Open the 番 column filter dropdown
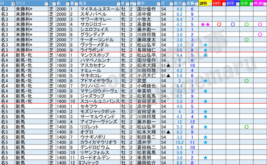This screenshot has height=165, width=267. click(76, 4)
